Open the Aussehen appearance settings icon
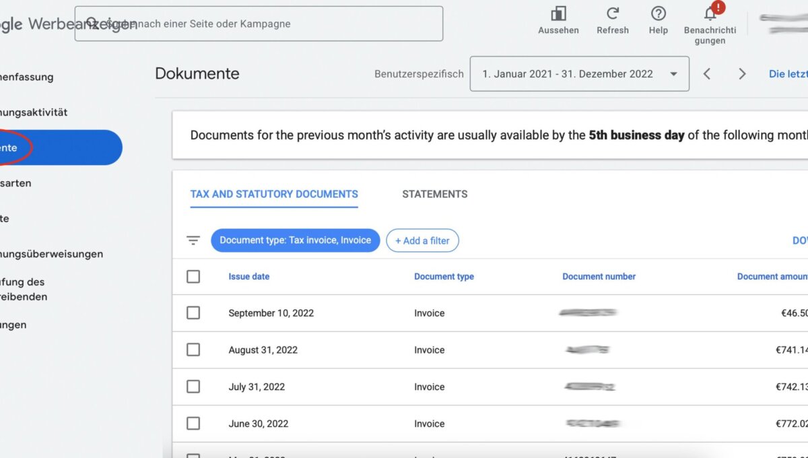The width and height of the screenshot is (808, 458). coord(558,15)
